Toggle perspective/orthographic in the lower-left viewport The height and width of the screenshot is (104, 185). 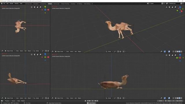pos(32,55)
